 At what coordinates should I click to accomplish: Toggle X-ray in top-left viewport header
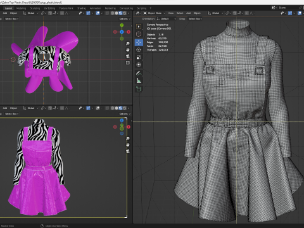pos(107,13)
